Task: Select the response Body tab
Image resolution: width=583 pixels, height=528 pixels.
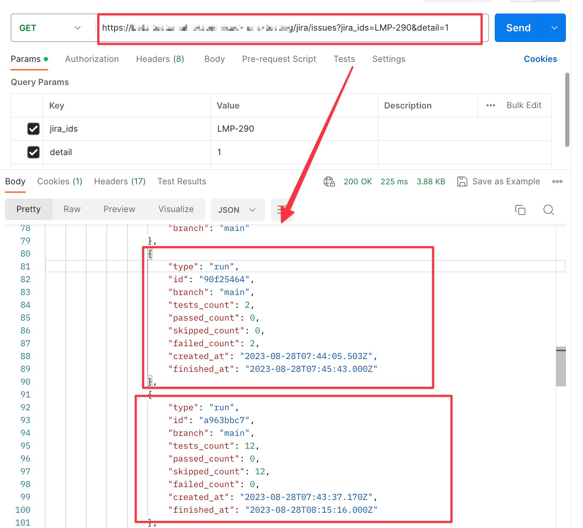Action: click(15, 181)
